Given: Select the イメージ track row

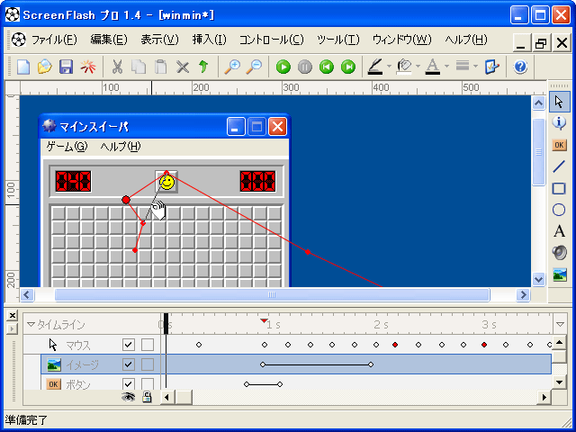Looking at the screenshot, I should click(x=296, y=364).
